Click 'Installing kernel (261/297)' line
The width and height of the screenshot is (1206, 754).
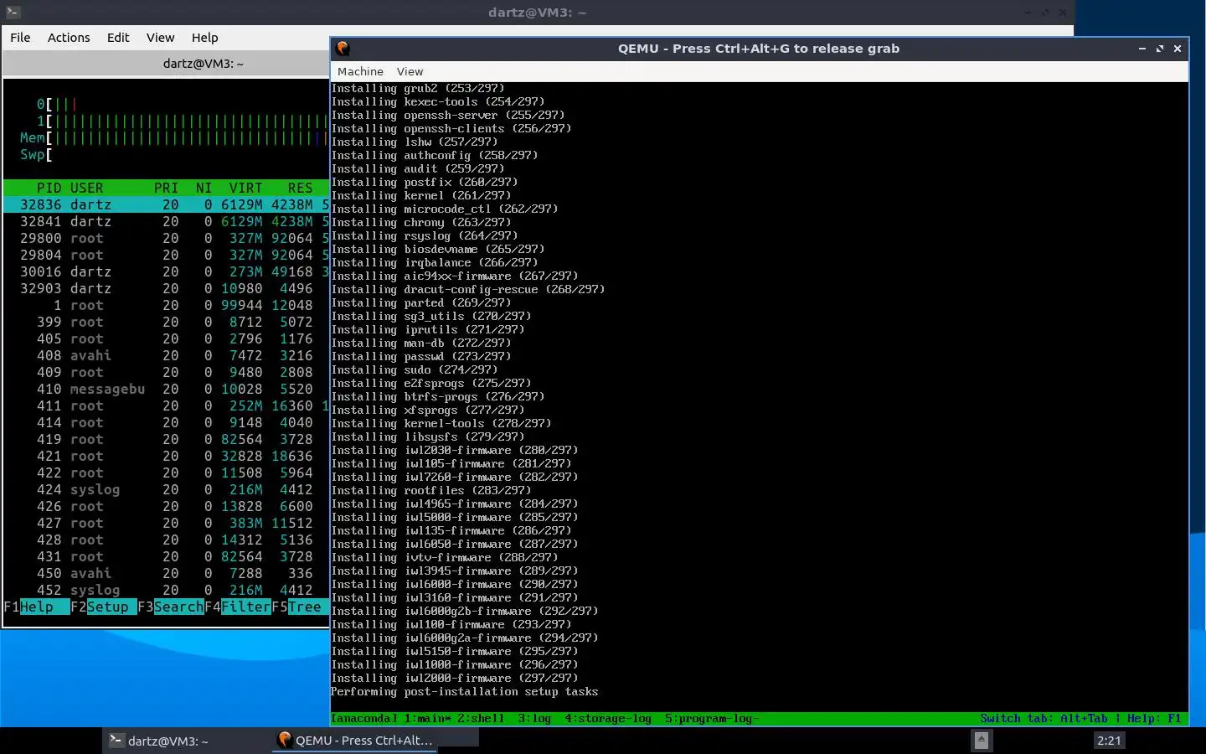tap(420, 196)
